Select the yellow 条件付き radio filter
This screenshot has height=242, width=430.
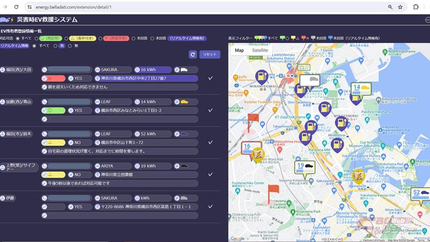click(x=67, y=38)
